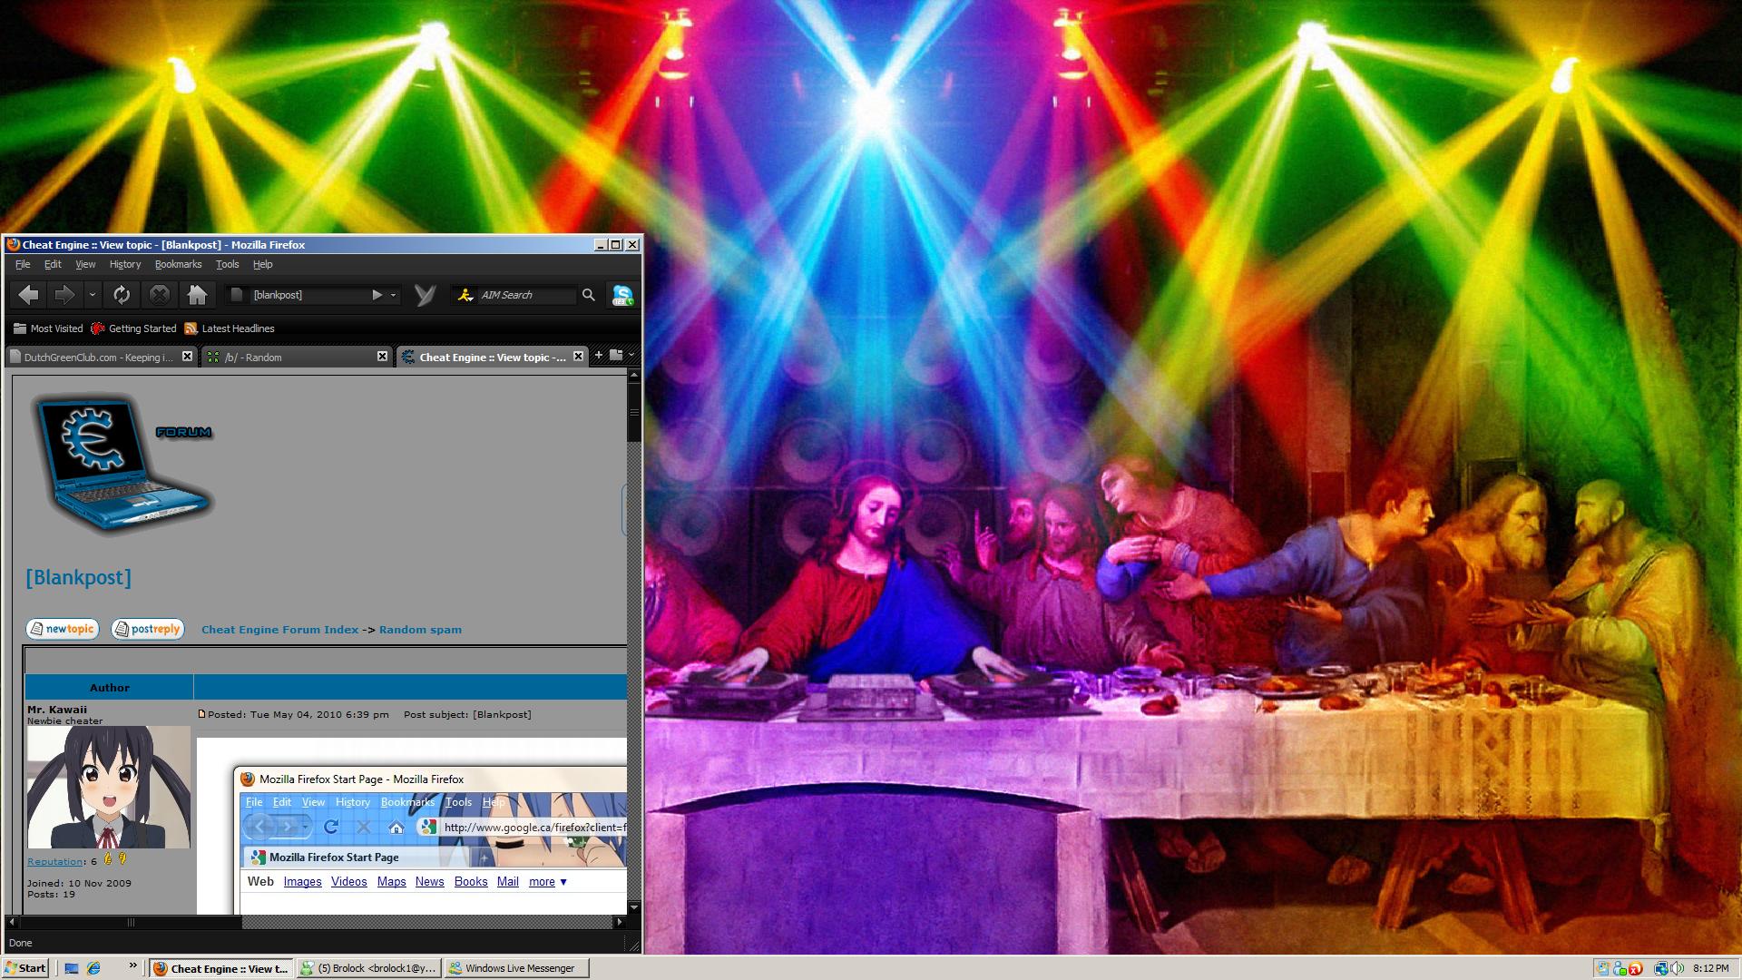1742x980 pixels.
Task: Open the View menu
Action: [x=85, y=264]
